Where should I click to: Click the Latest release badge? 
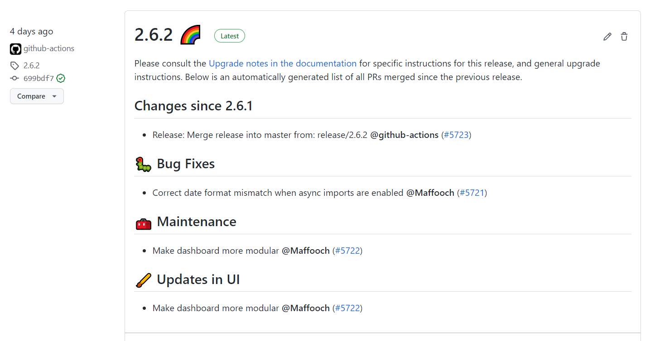pyautogui.click(x=229, y=36)
